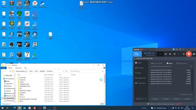The width and height of the screenshot is (196, 110).
Task: Click Bandicam sort by date option
Action: coord(186,94)
